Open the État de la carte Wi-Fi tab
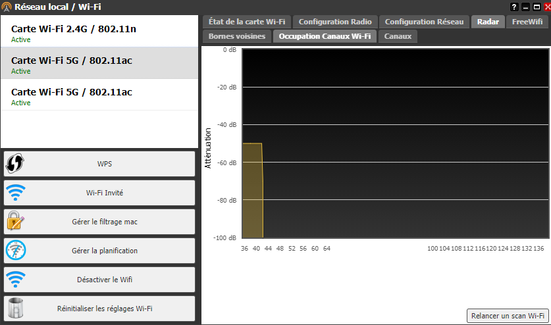 click(x=247, y=22)
